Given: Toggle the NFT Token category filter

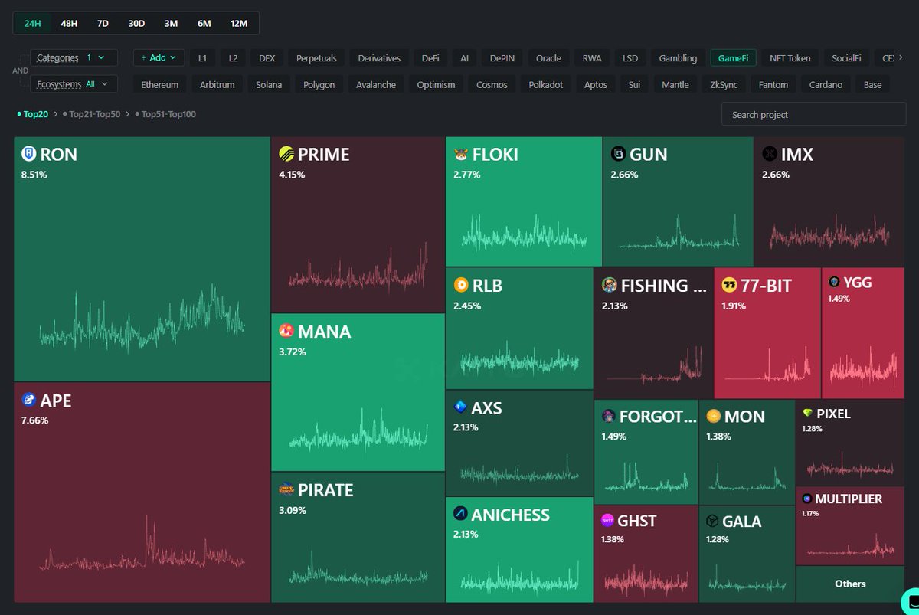Looking at the screenshot, I should point(790,58).
